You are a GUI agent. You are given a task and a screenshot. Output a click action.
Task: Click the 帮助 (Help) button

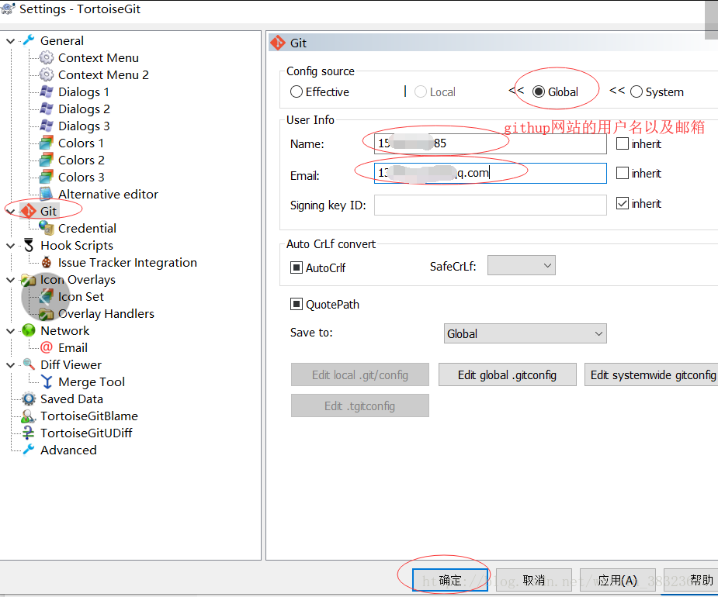(x=692, y=580)
